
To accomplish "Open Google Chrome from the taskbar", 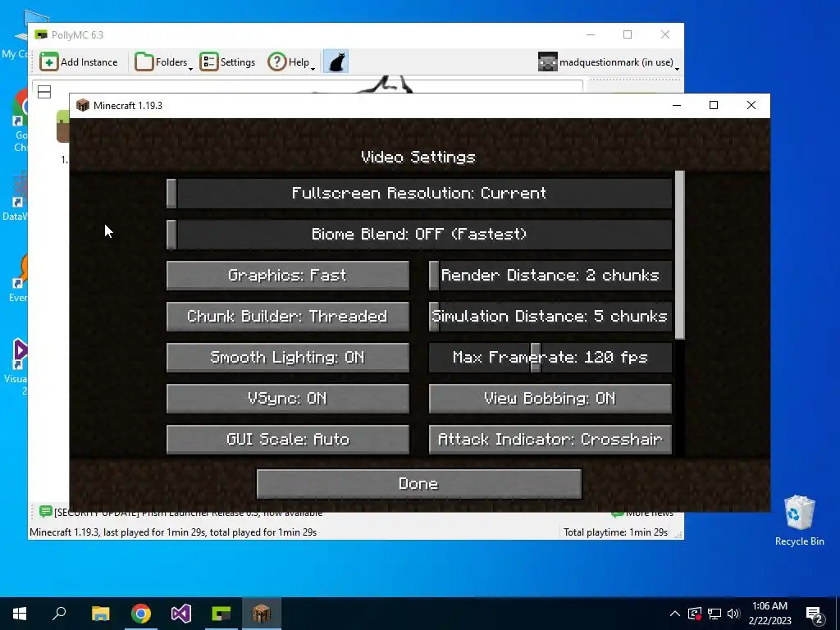I will pos(141,614).
